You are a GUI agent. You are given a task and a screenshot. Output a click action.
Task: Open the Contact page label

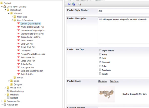tap(14, 98)
